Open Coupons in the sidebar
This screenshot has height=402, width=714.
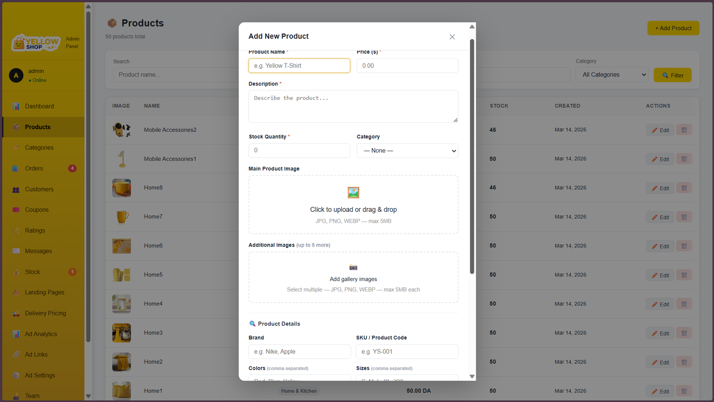point(43,210)
